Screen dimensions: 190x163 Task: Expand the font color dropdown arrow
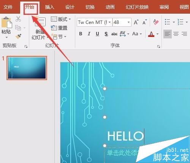pos(157,34)
